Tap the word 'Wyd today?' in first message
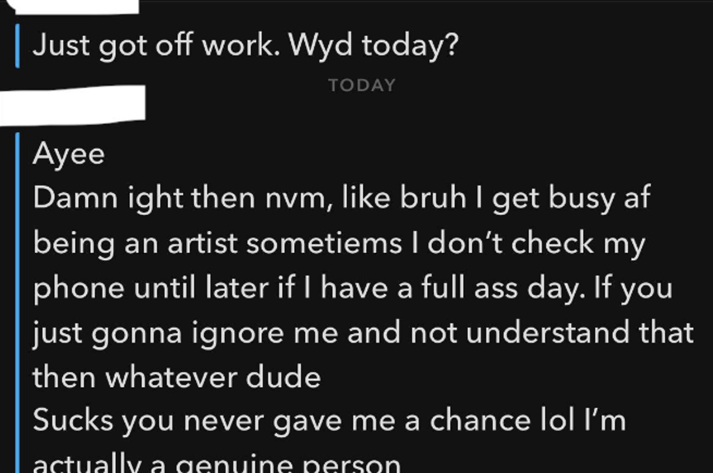This screenshot has width=713, height=473. coord(374,45)
